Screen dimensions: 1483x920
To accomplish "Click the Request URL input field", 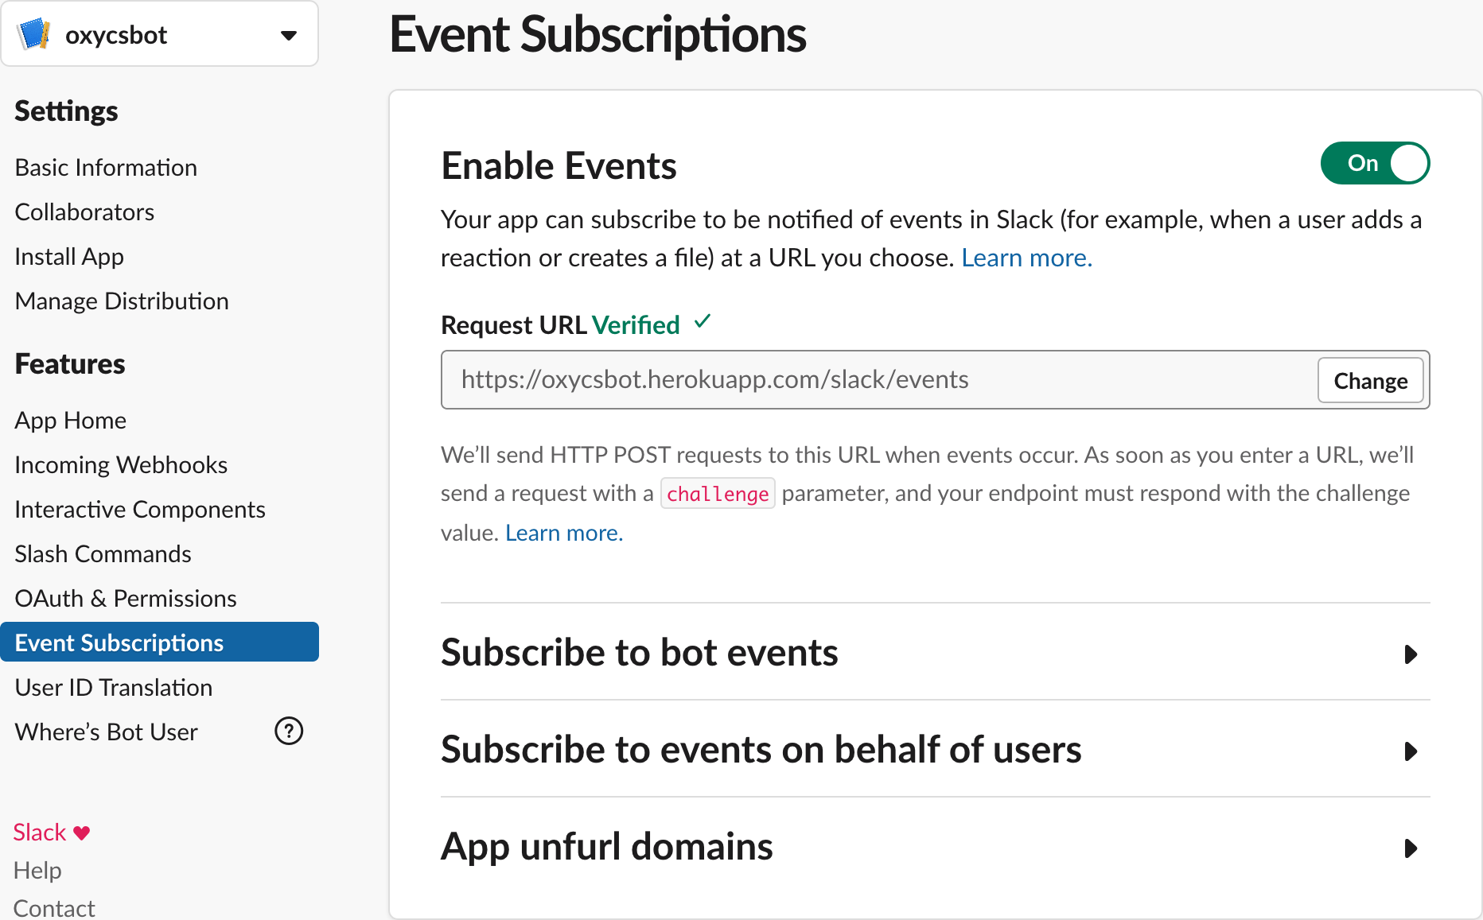I will [875, 380].
